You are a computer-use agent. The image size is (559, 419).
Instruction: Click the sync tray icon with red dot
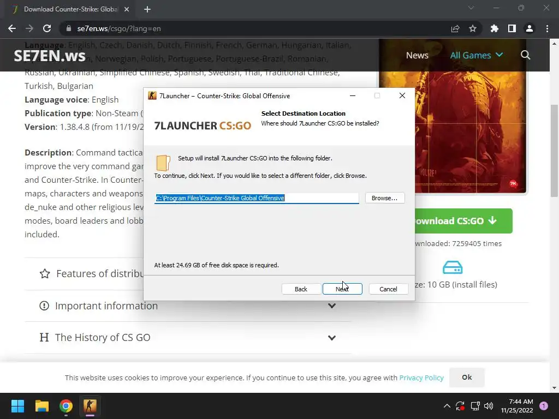coord(460,406)
